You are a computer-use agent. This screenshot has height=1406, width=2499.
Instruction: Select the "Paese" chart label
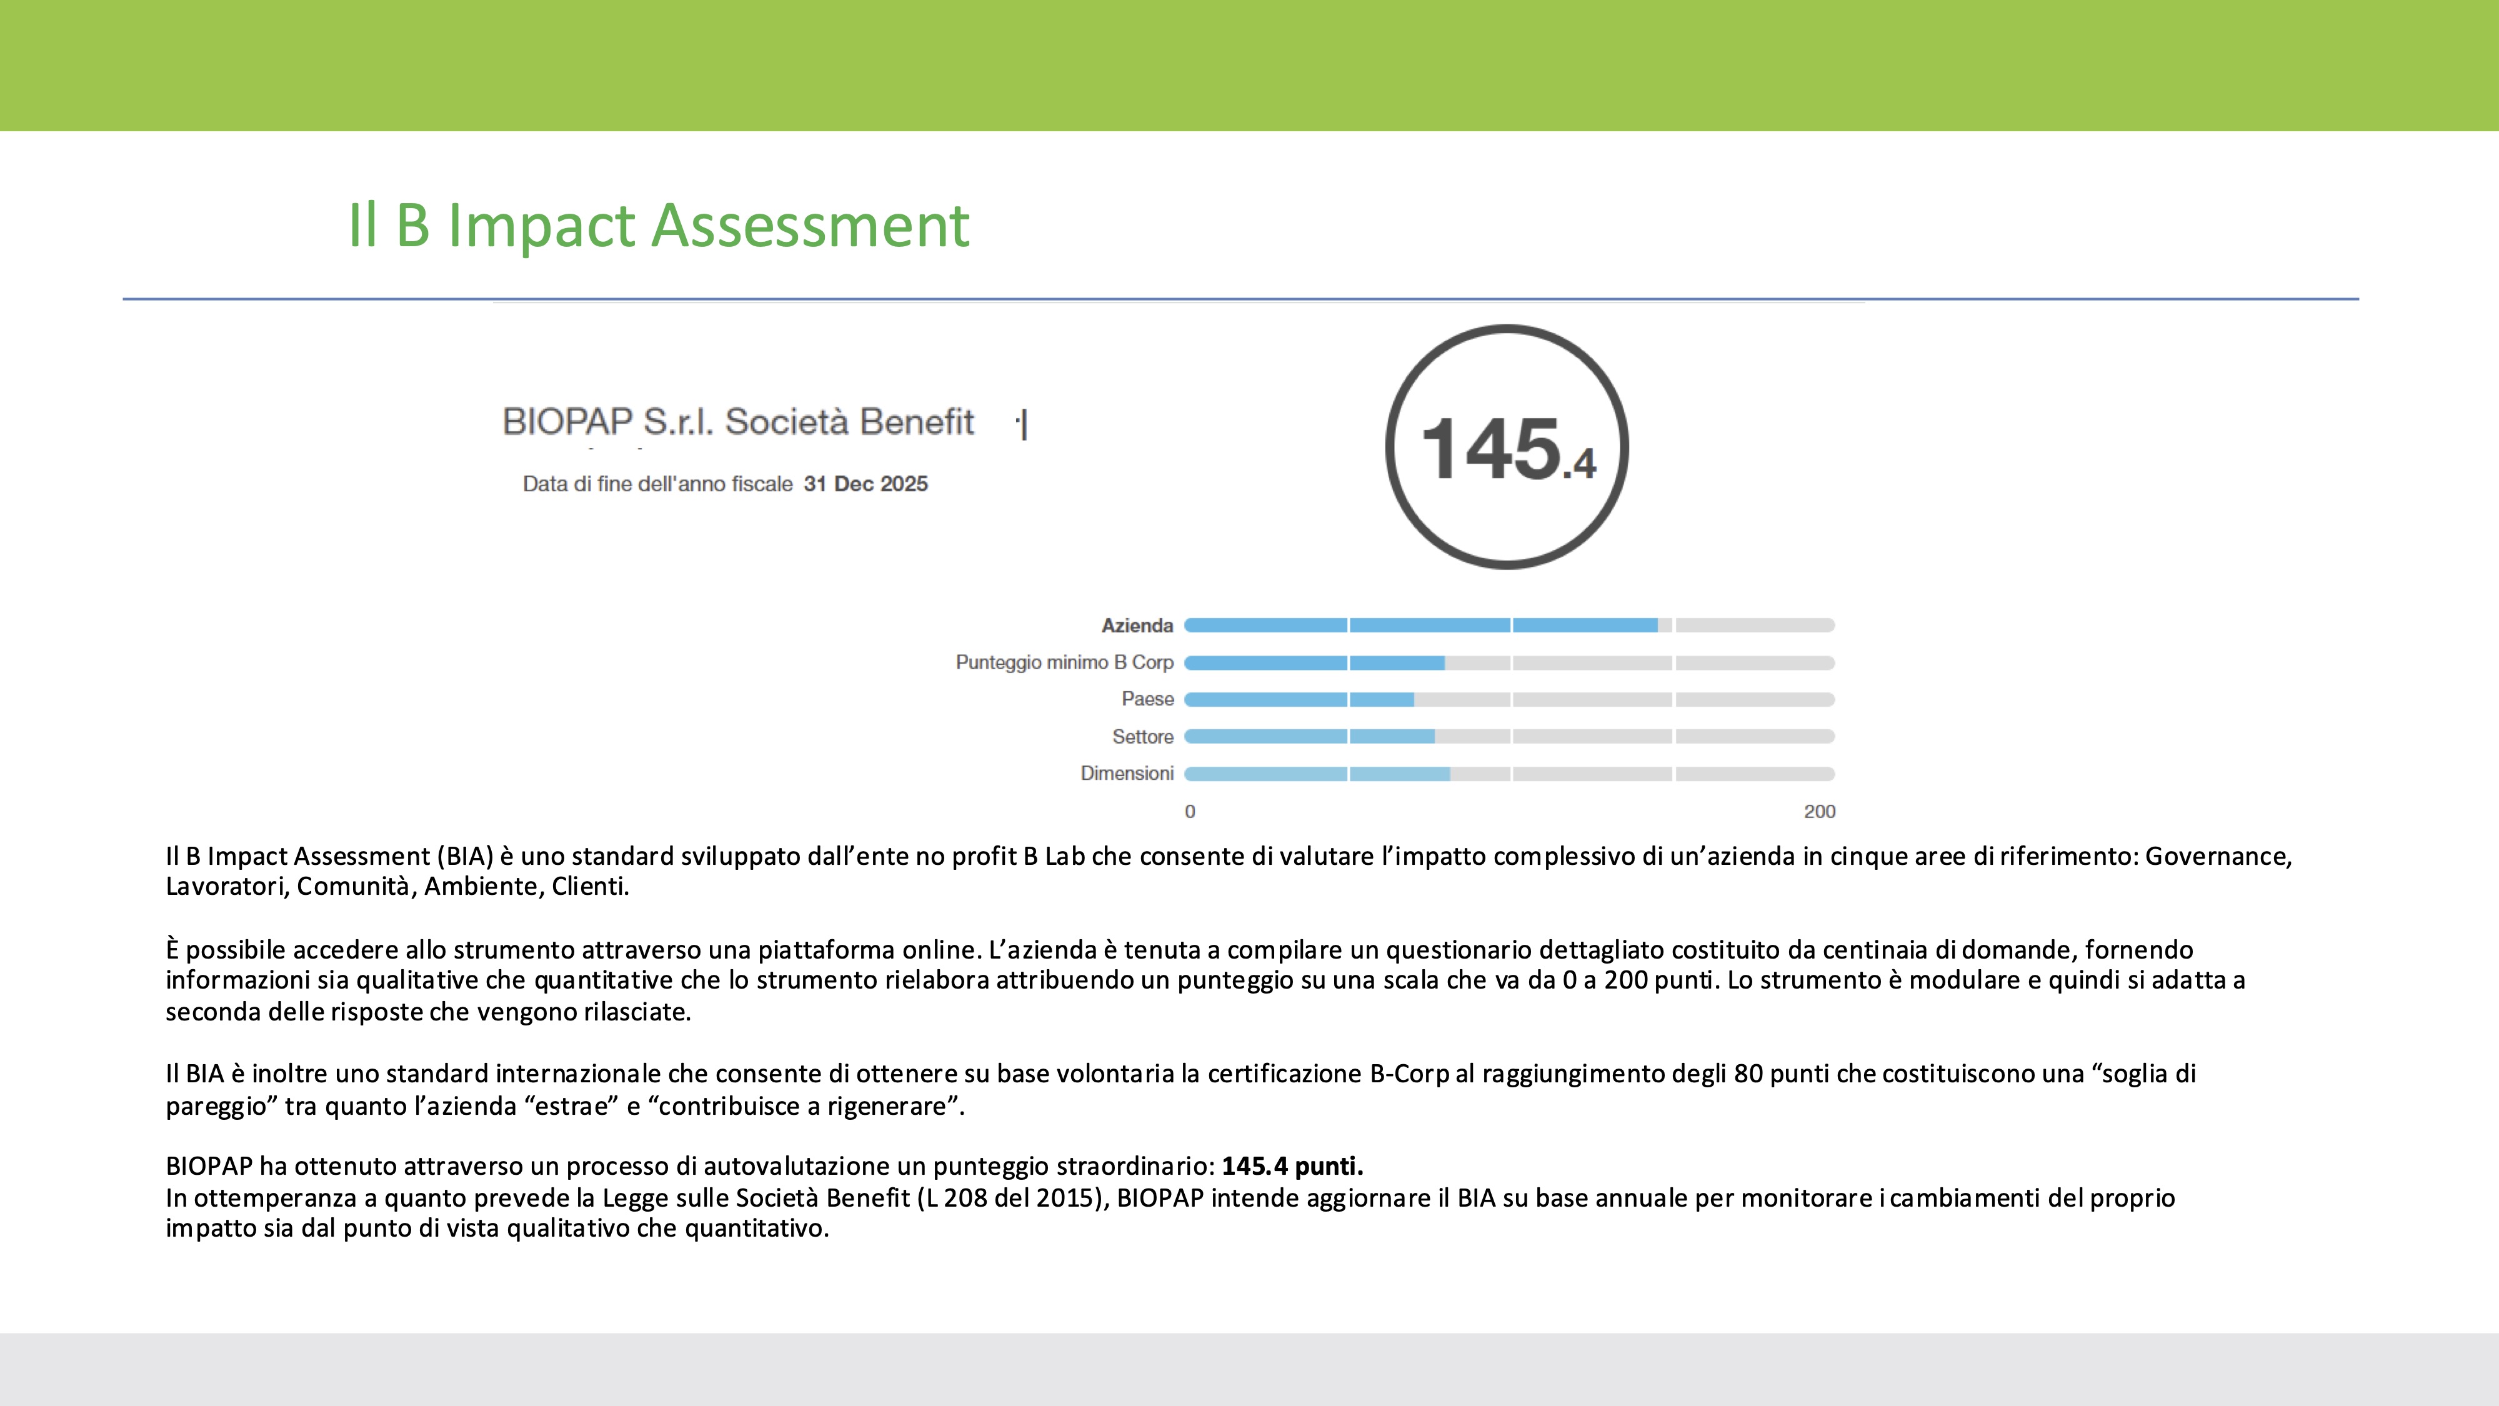click(1147, 700)
